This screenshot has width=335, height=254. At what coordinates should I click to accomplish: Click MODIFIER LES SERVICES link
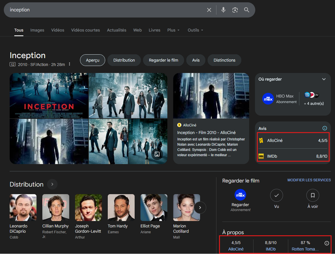coord(309,180)
